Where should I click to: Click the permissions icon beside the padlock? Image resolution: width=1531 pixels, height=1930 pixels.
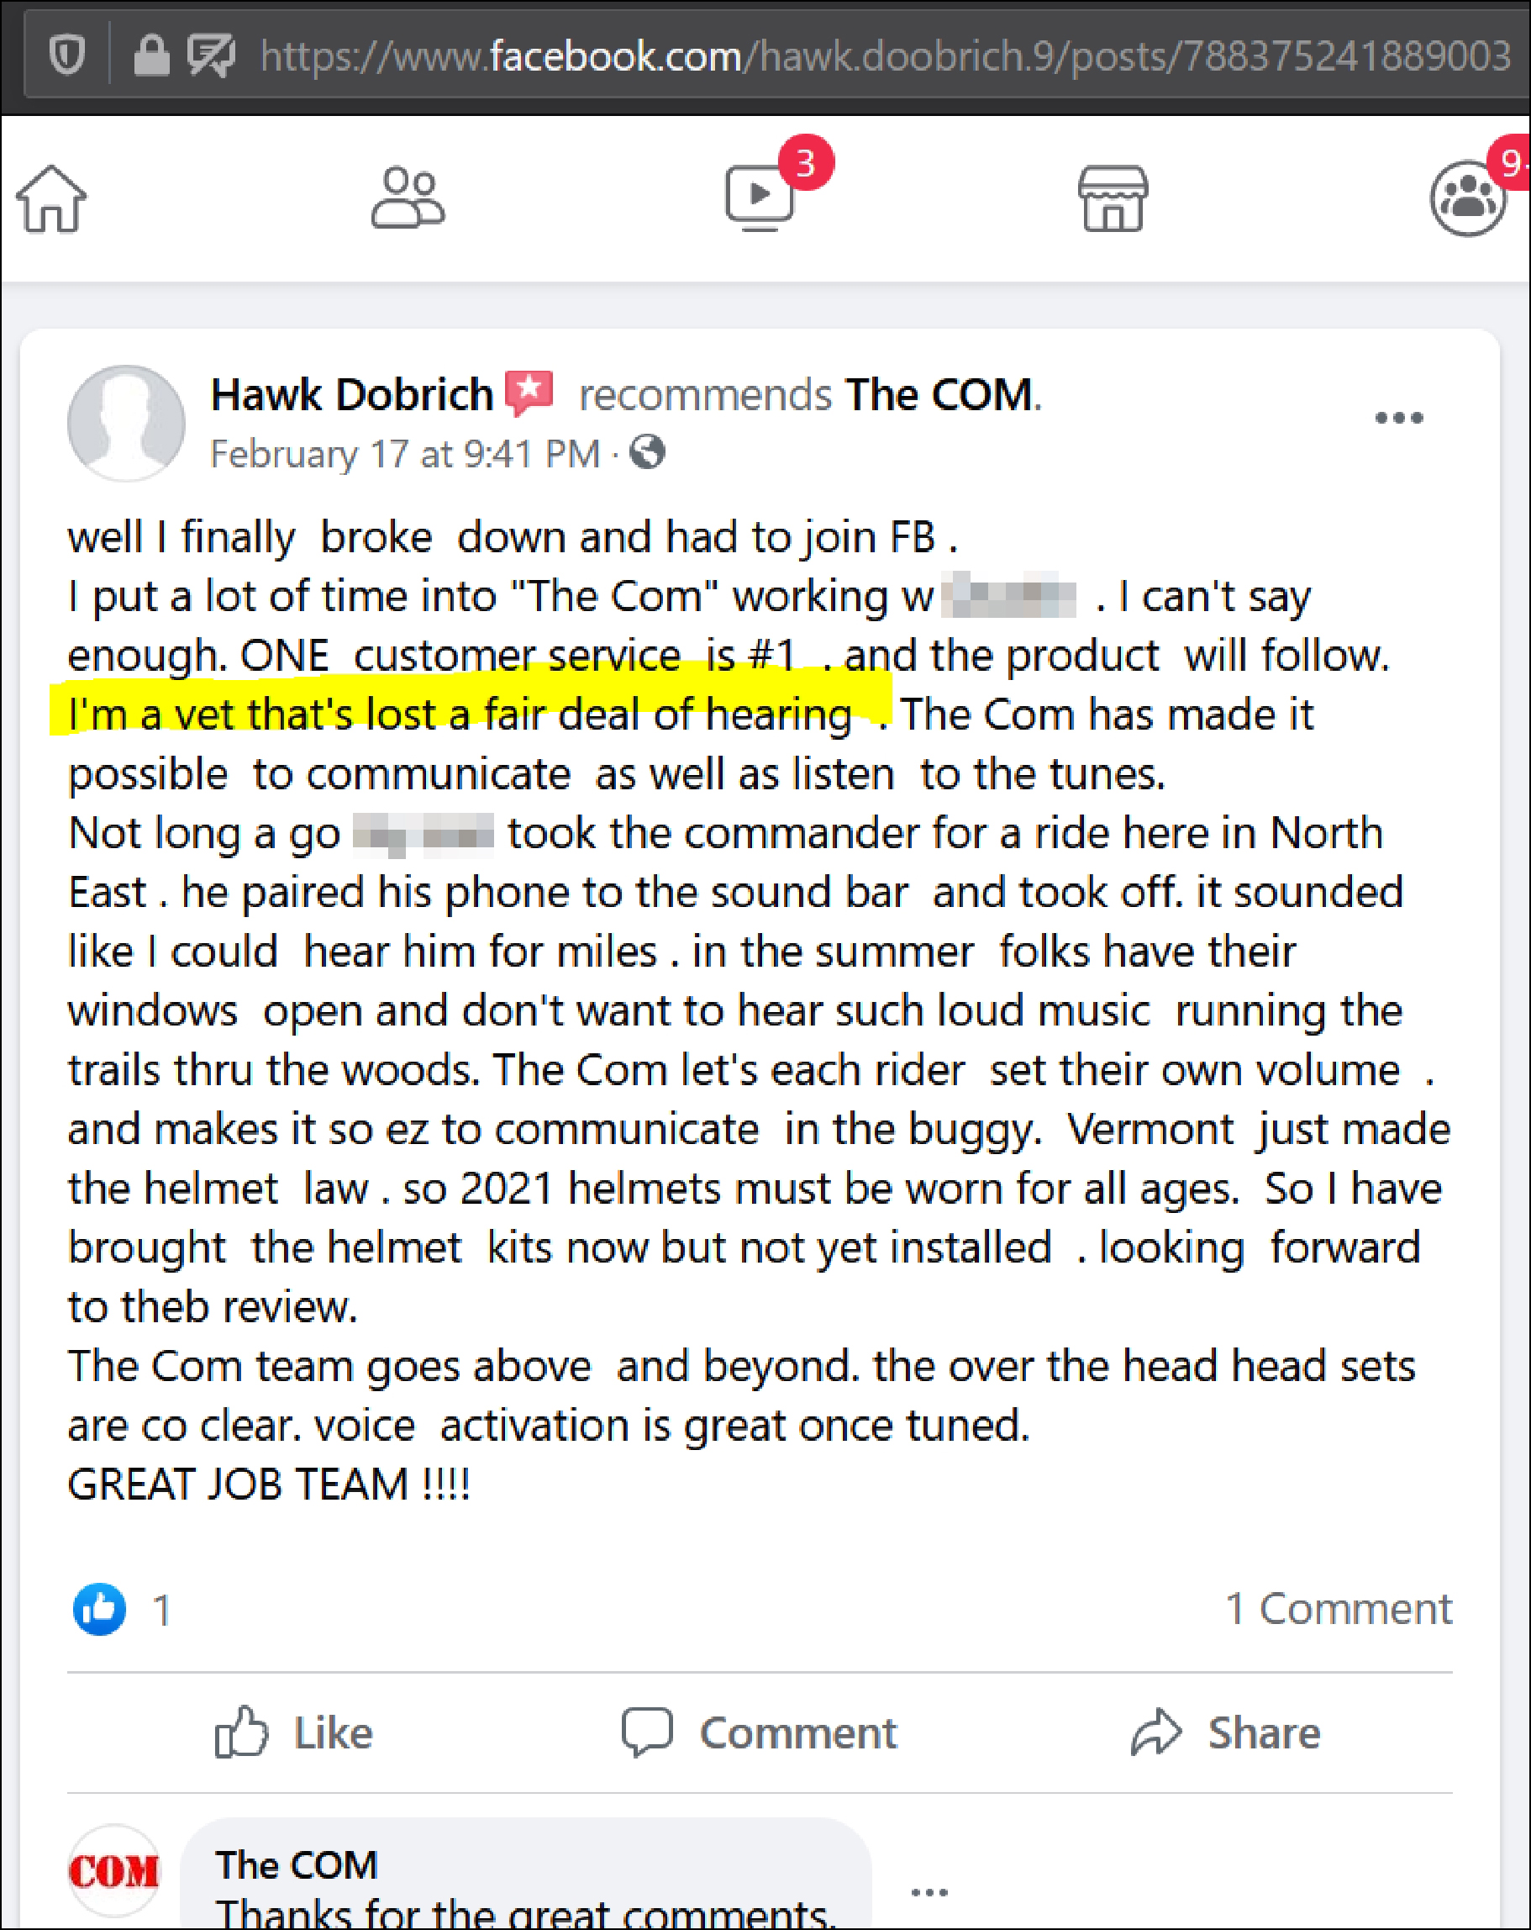click(211, 55)
